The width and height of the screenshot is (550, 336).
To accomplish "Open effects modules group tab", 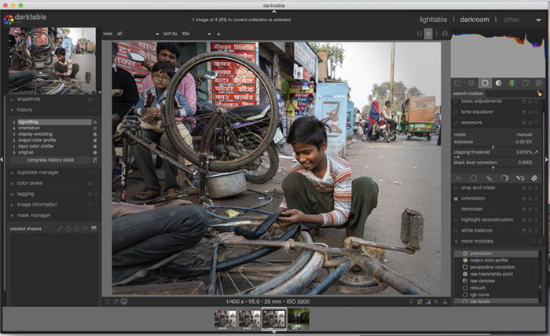I will [539, 83].
